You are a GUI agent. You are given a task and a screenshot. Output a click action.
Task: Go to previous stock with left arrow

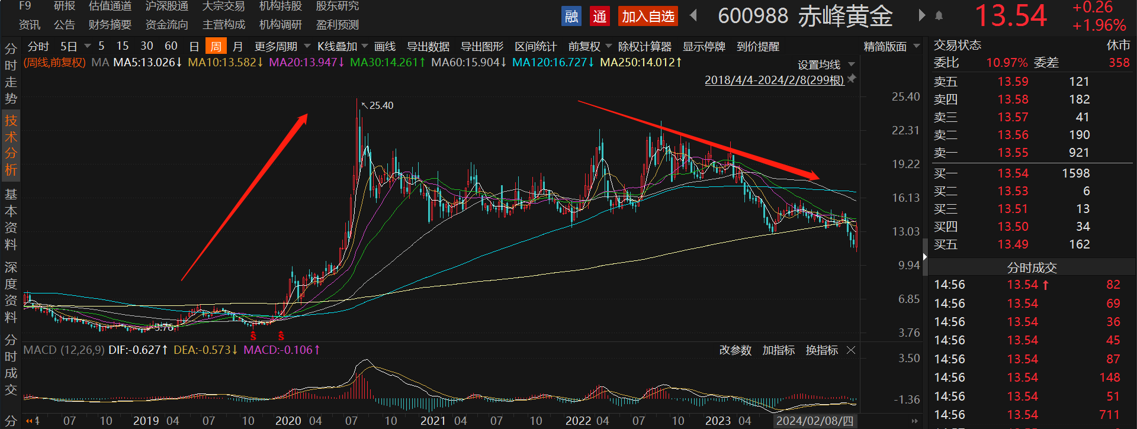[693, 15]
